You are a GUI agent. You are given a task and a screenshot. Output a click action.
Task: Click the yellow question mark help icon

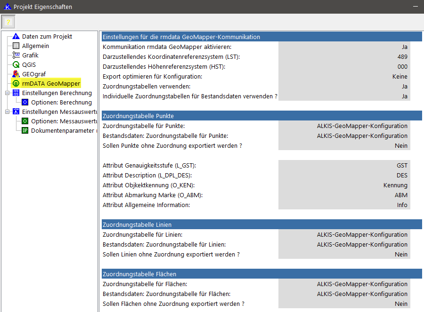(8, 22)
